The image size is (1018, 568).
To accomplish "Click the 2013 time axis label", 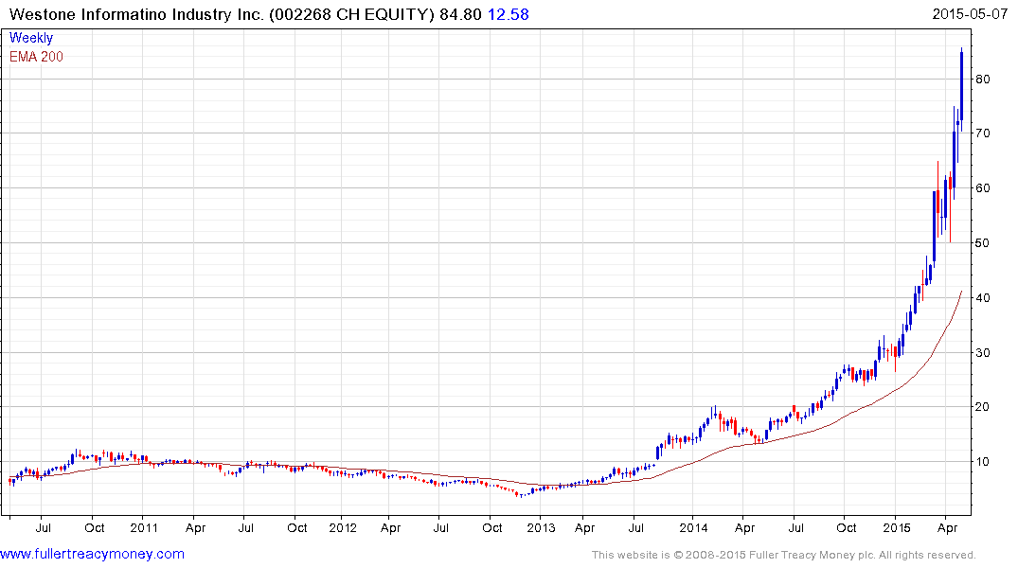I will [542, 527].
